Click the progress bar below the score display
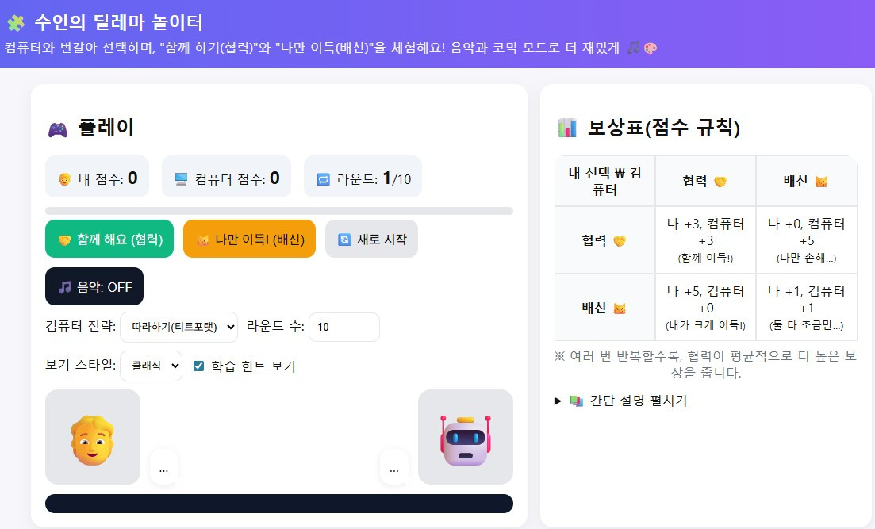The width and height of the screenshot is (875, 529). click(x=279, y=210)
